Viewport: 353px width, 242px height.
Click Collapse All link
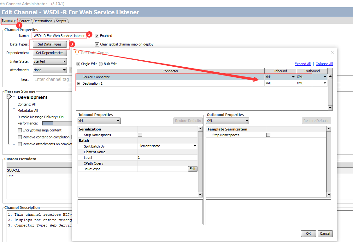[x=324, y=64]
